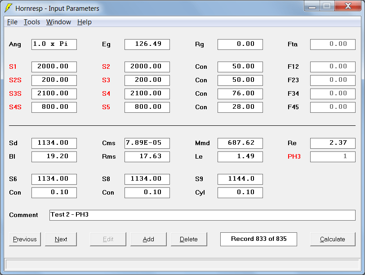The width and height of the screenshot is (365, 275).
Task: Click the Eg field with 126.49
Action: (147, 44)
